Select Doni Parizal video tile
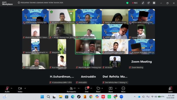The width and height of the screenshot is (177, 100). [88, 16]
